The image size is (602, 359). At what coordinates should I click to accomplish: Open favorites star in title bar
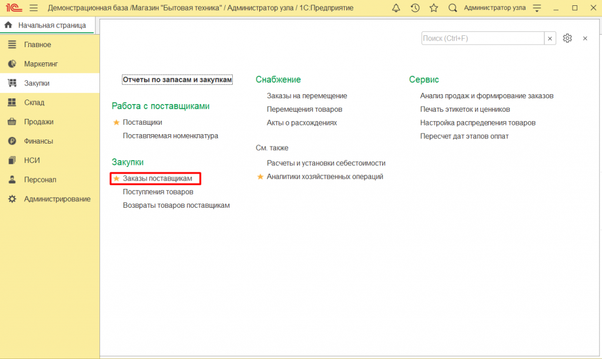point(434,8)
